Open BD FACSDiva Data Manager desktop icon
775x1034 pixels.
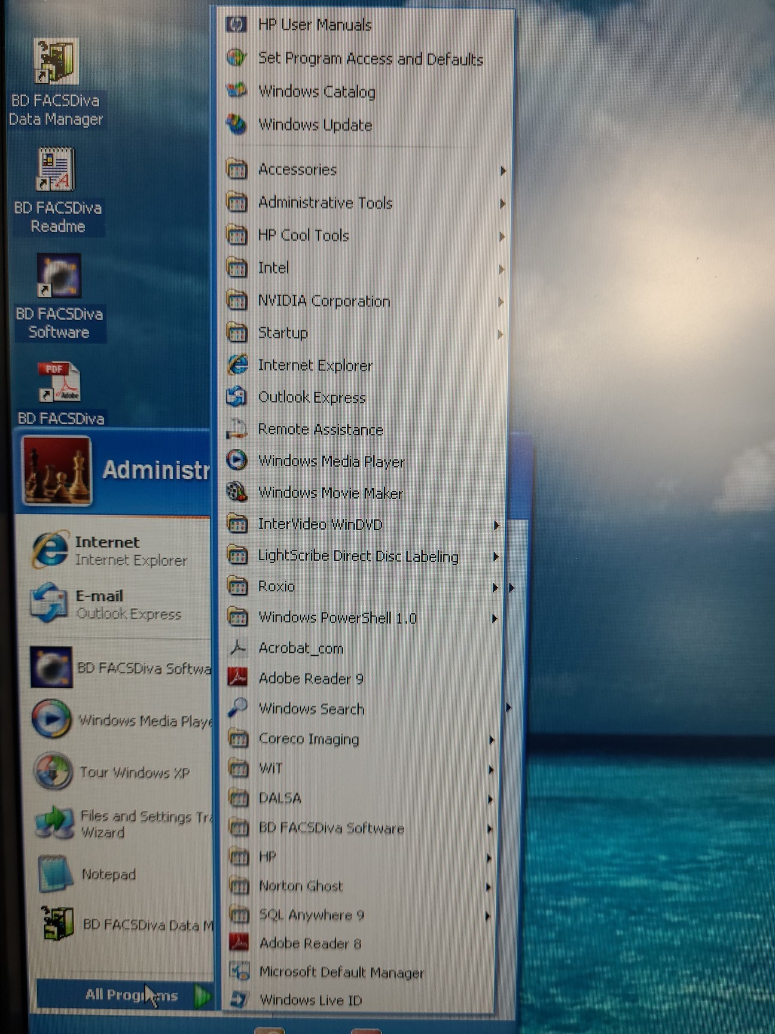pyautogui.click(x=56, y=62)
